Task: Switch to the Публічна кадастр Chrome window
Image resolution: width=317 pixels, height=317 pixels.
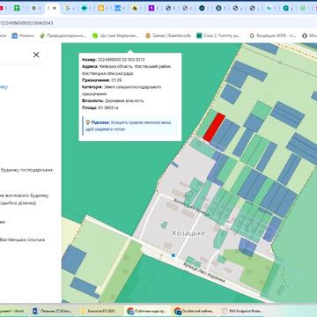Action: 148,311
